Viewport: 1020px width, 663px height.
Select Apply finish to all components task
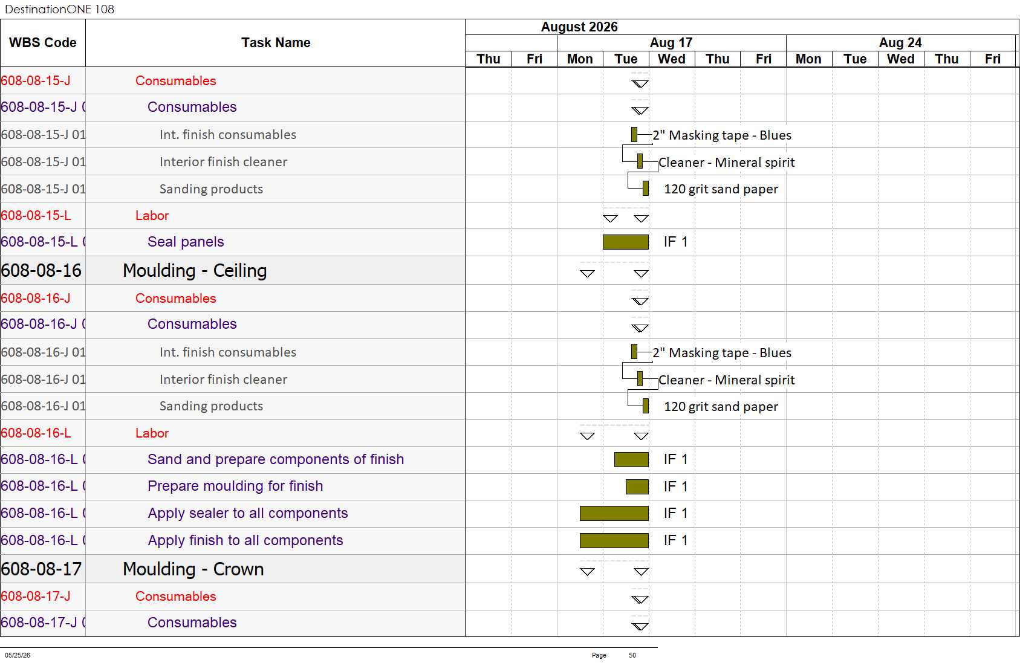click(245, 540)
